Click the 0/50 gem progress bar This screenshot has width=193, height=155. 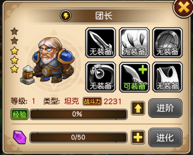tap(78, 137)
